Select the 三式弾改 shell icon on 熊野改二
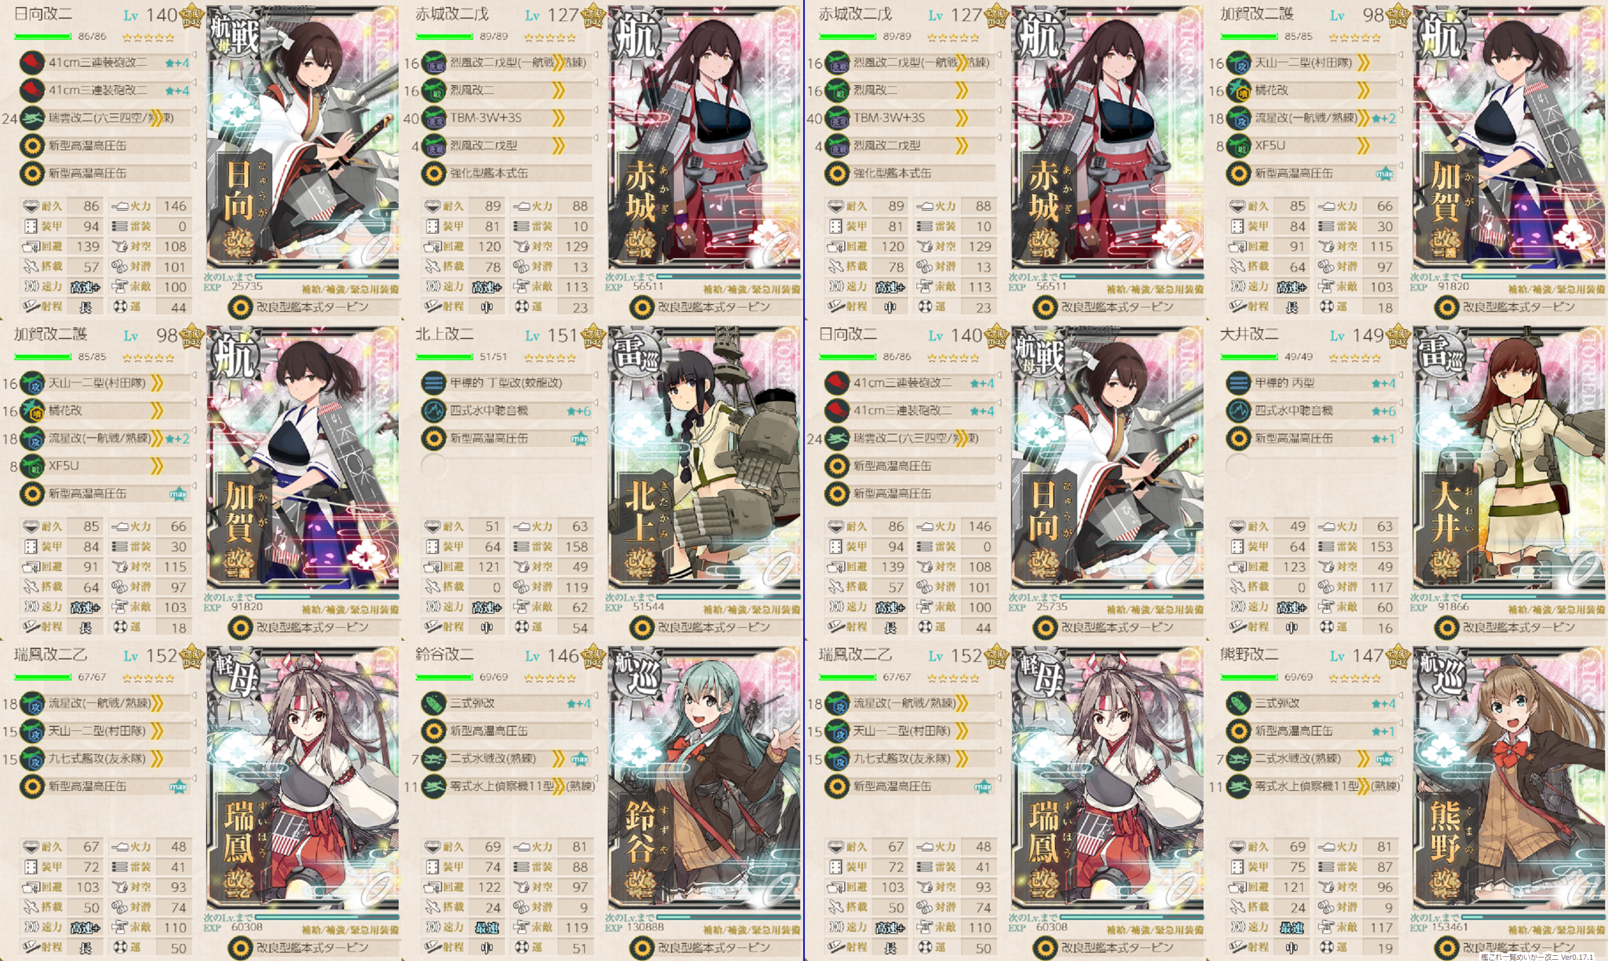The width and height of the screenshot is (1608, 961). [1238, 703]
